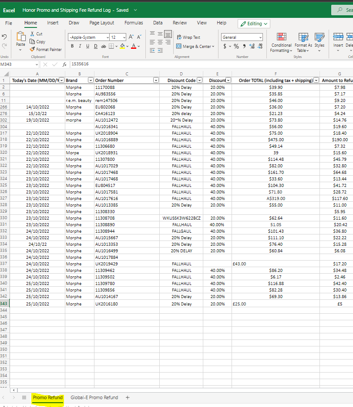353x407 pixels.
Task: Apply comma style format
Action: 244,46
